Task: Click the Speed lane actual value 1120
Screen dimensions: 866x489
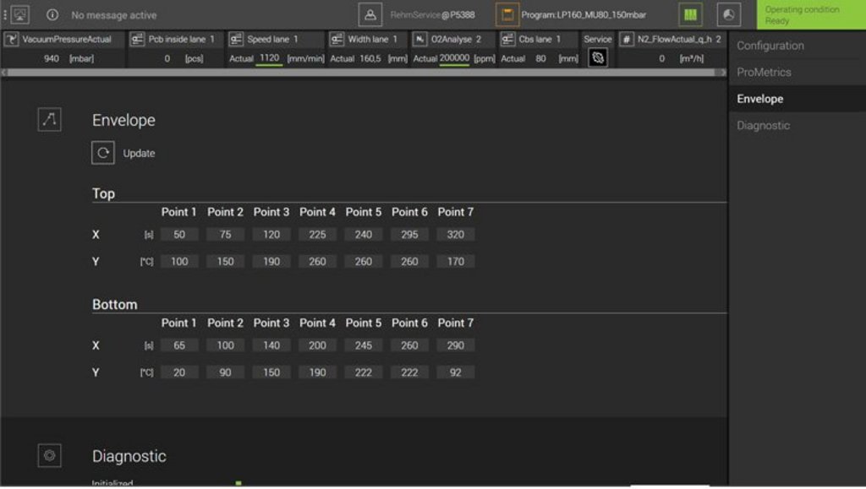Action: (x=270, y=58)
